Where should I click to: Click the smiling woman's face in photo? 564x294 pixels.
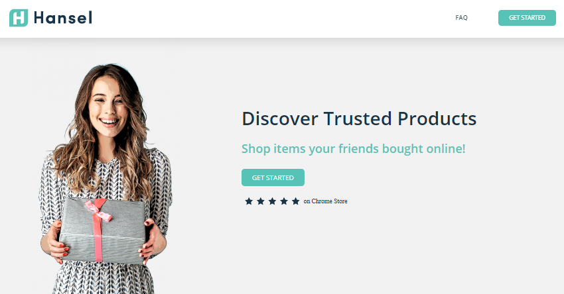click(108, 107)
